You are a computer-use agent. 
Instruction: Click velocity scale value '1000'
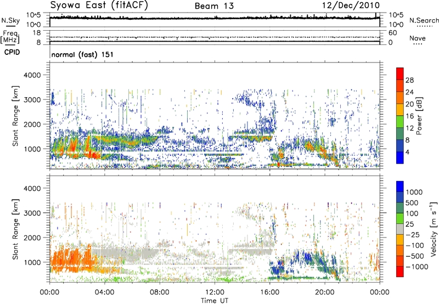click(414, 192)
